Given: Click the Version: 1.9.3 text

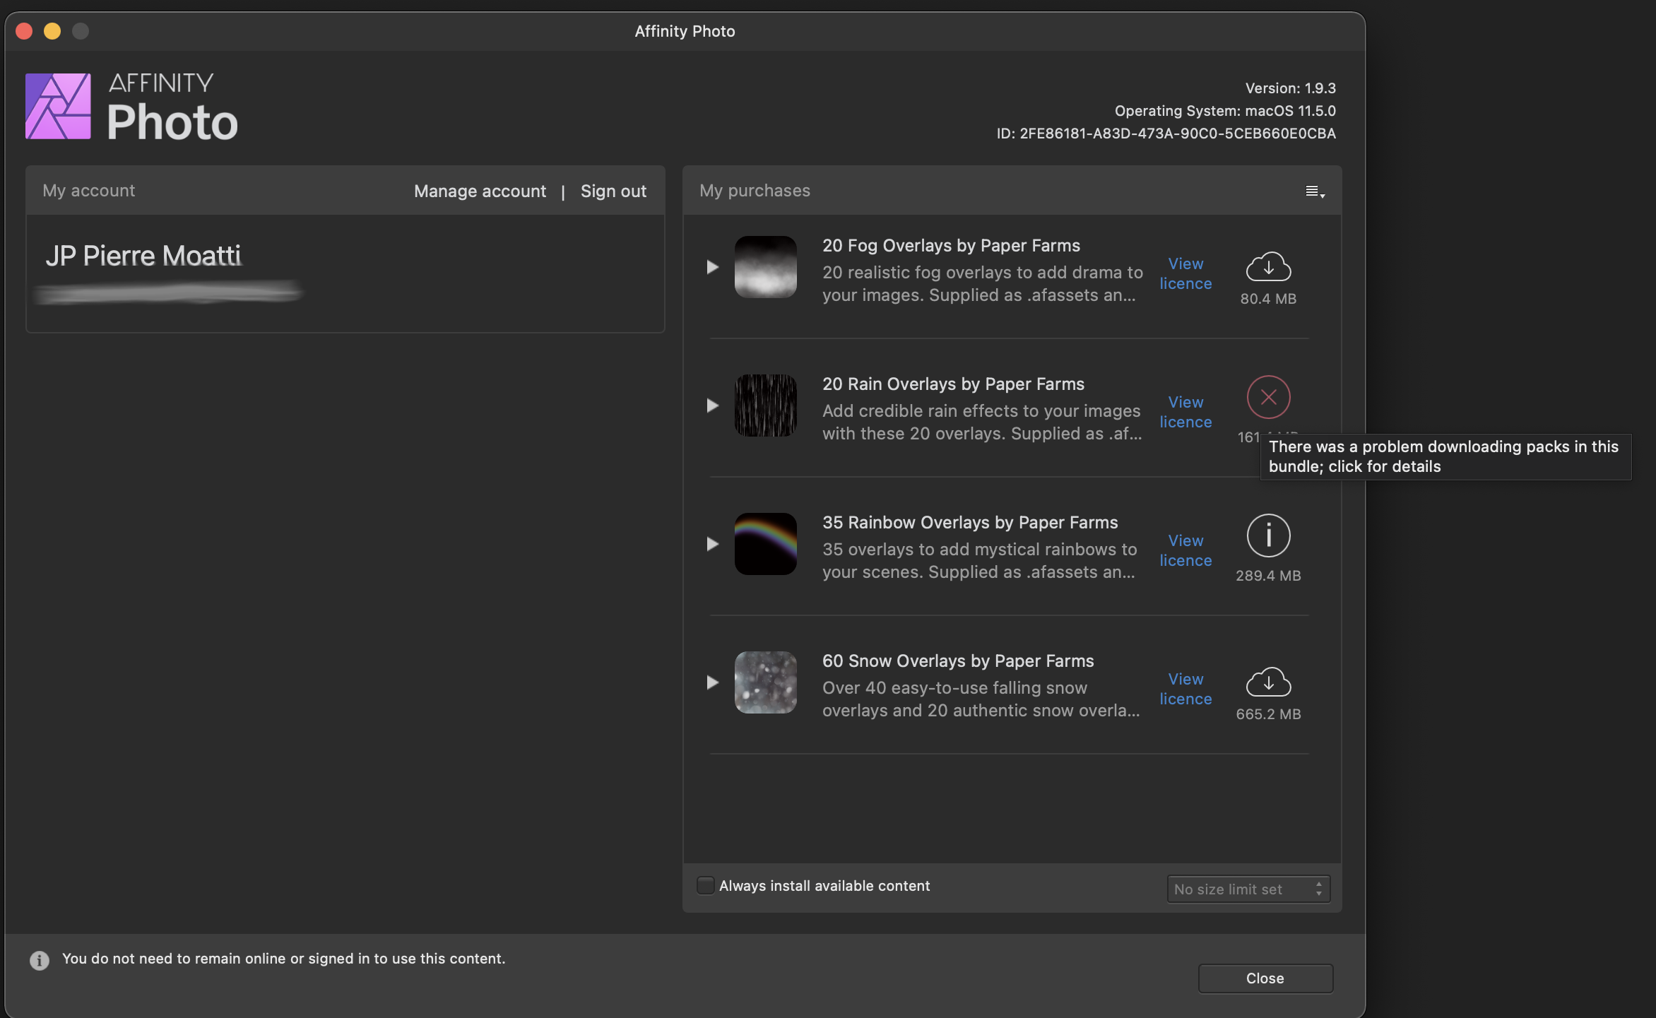Looking at the screenshot, I should click(x=1290, y=88).
